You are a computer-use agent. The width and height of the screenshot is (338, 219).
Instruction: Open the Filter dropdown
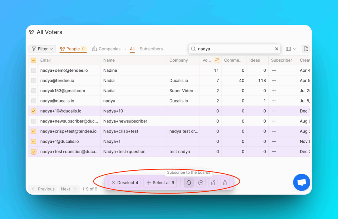(42, 49)
